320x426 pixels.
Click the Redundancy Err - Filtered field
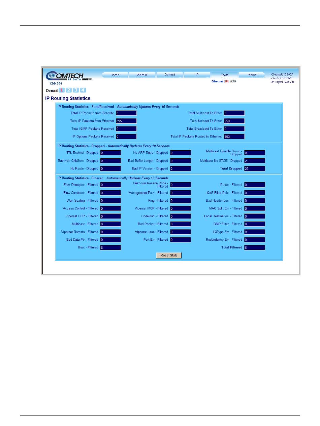coord(254,240)
